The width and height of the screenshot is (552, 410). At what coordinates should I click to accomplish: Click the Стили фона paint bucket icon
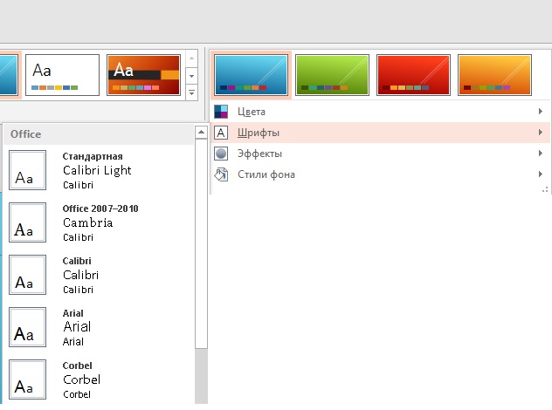tap(221, 174)
